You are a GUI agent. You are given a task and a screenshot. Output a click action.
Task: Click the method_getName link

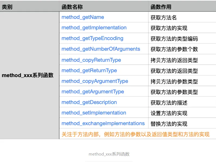tap(83, 17)
